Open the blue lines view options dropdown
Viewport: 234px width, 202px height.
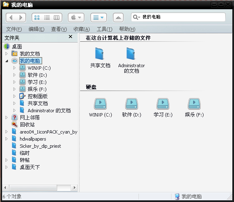98,18
